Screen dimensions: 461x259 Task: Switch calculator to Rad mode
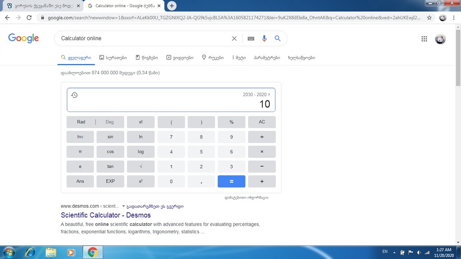tap(81, 122)
